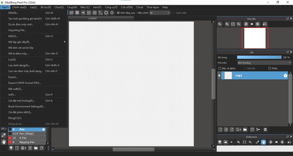The height and width of the screenshot is (156, 293).
Task: Open the Chỉnh sửa(E) menu
Action: click(x=19, y=7)
